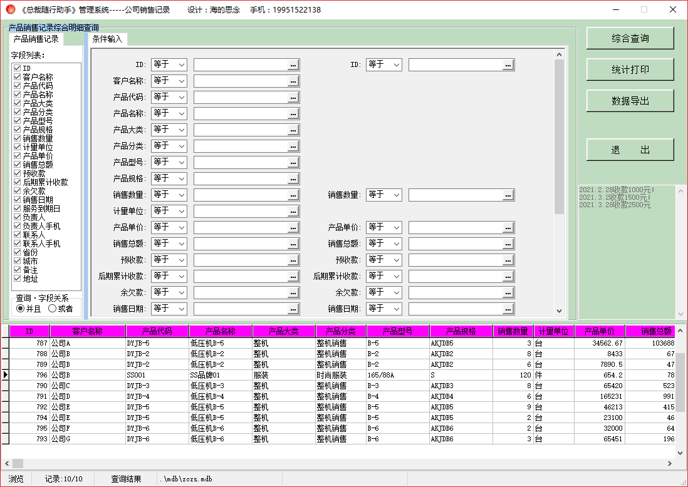
Task: Open date picker beside left 销售日期 input
Action: coord(293,309)
